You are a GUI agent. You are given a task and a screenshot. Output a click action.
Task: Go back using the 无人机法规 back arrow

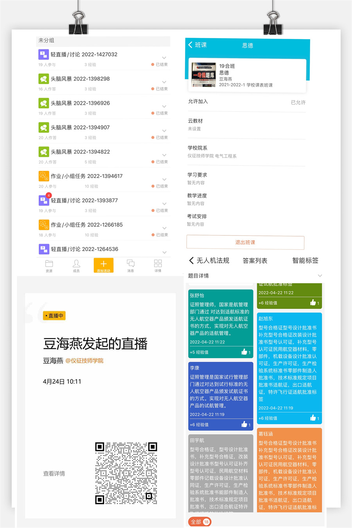click(191, 260)
